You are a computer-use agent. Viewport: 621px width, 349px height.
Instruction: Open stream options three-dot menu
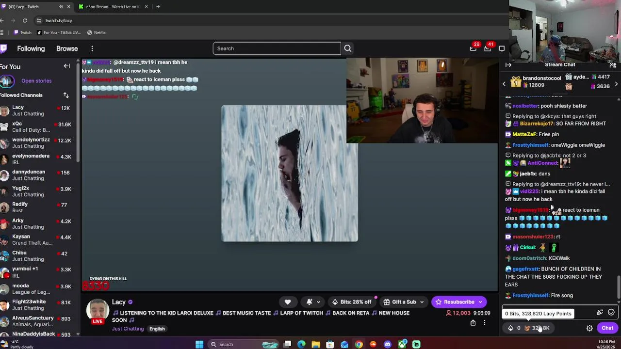tap(484, 323)
